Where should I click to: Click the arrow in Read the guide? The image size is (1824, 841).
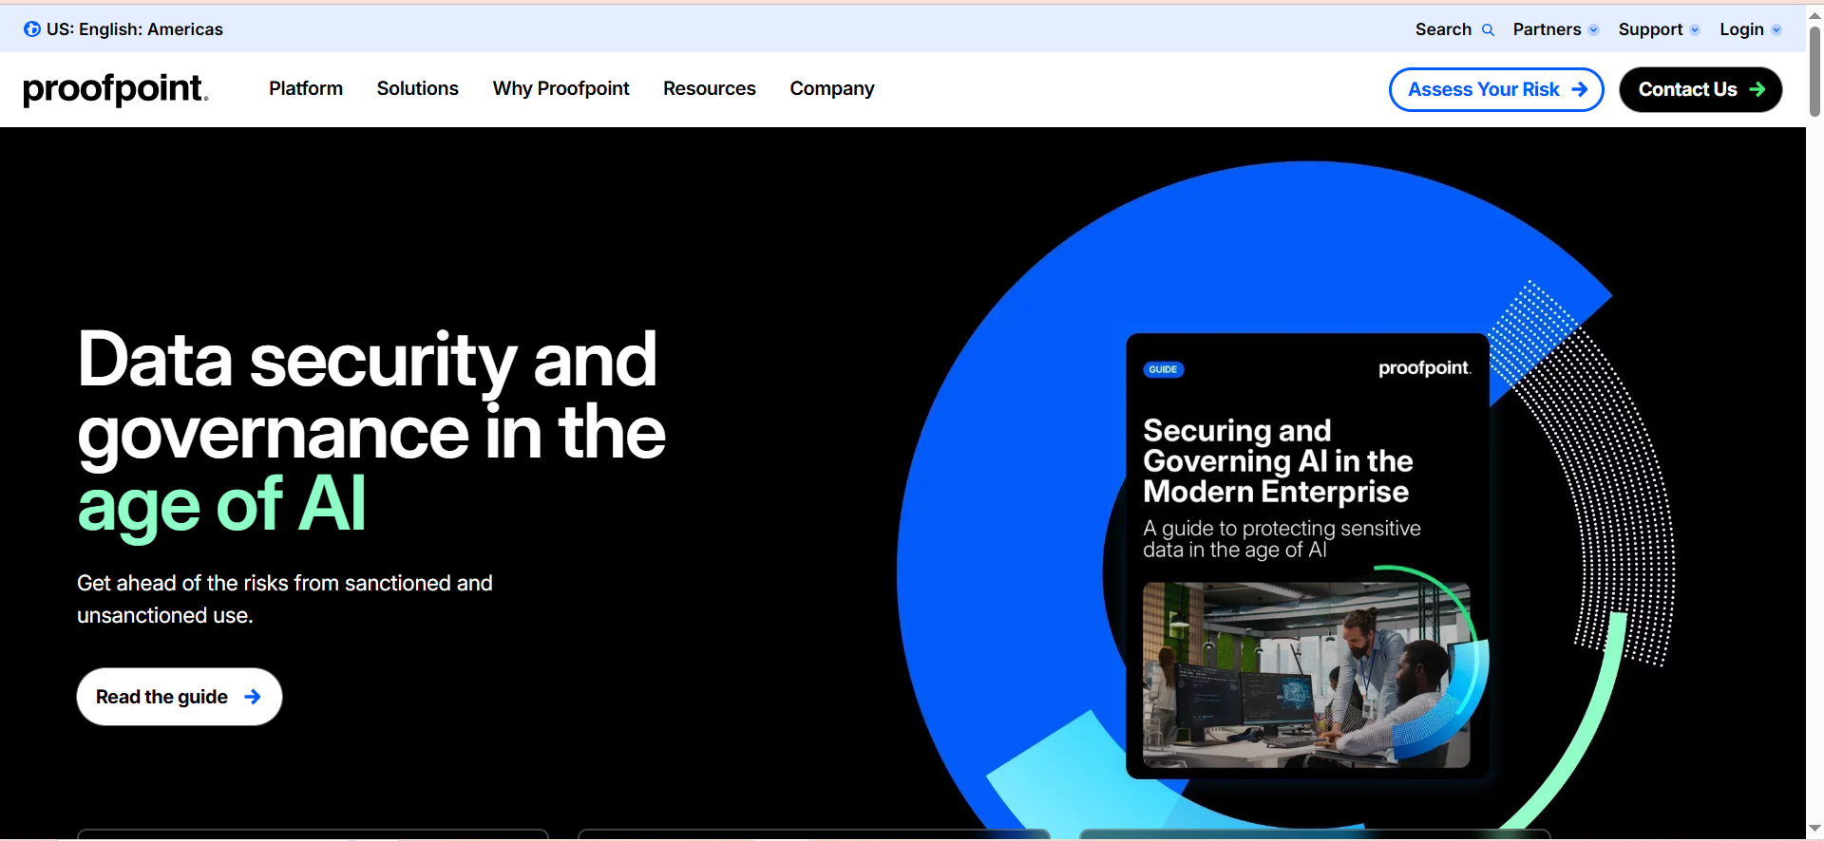253,697
